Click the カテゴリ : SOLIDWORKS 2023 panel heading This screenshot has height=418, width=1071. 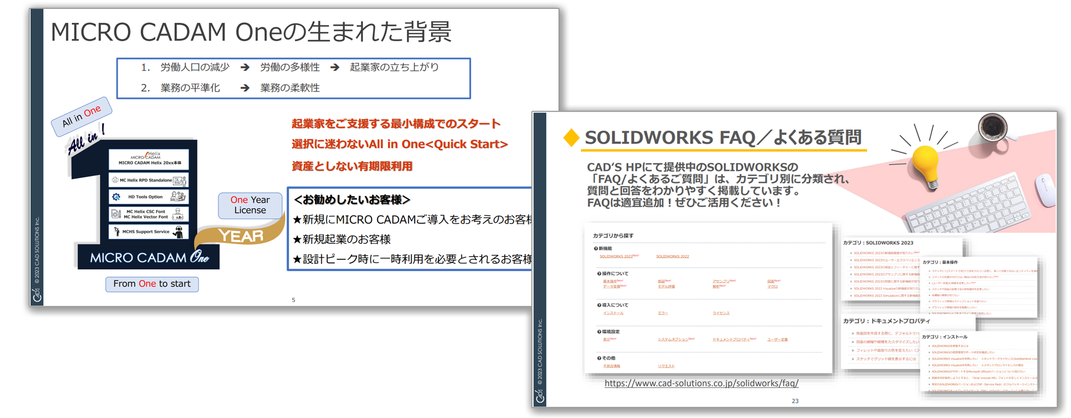[x=878, y=243]
